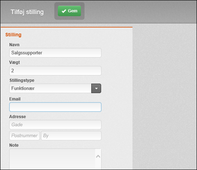This screenshot has width=197, height=170.
Task: Save the position with the Gem button
Action: (69, 11)
